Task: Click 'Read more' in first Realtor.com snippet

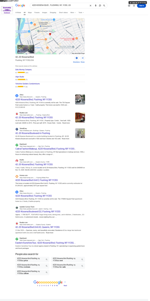Action: [x=66, y=123]
